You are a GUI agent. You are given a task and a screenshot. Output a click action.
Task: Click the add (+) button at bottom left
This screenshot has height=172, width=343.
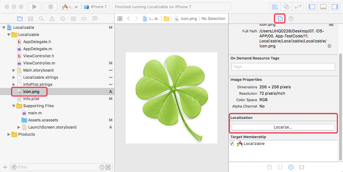click(x=5, y=167)
